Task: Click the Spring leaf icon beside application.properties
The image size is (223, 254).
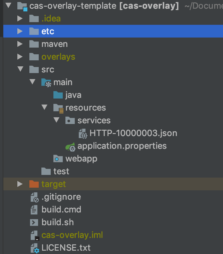Action: pyautogui.click(x=70, y=146)
